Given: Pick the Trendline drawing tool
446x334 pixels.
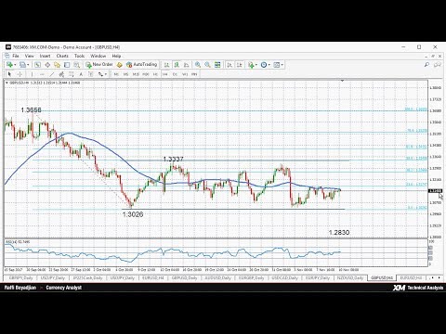Looking at the screenshot, I should [x=52, y=74].
